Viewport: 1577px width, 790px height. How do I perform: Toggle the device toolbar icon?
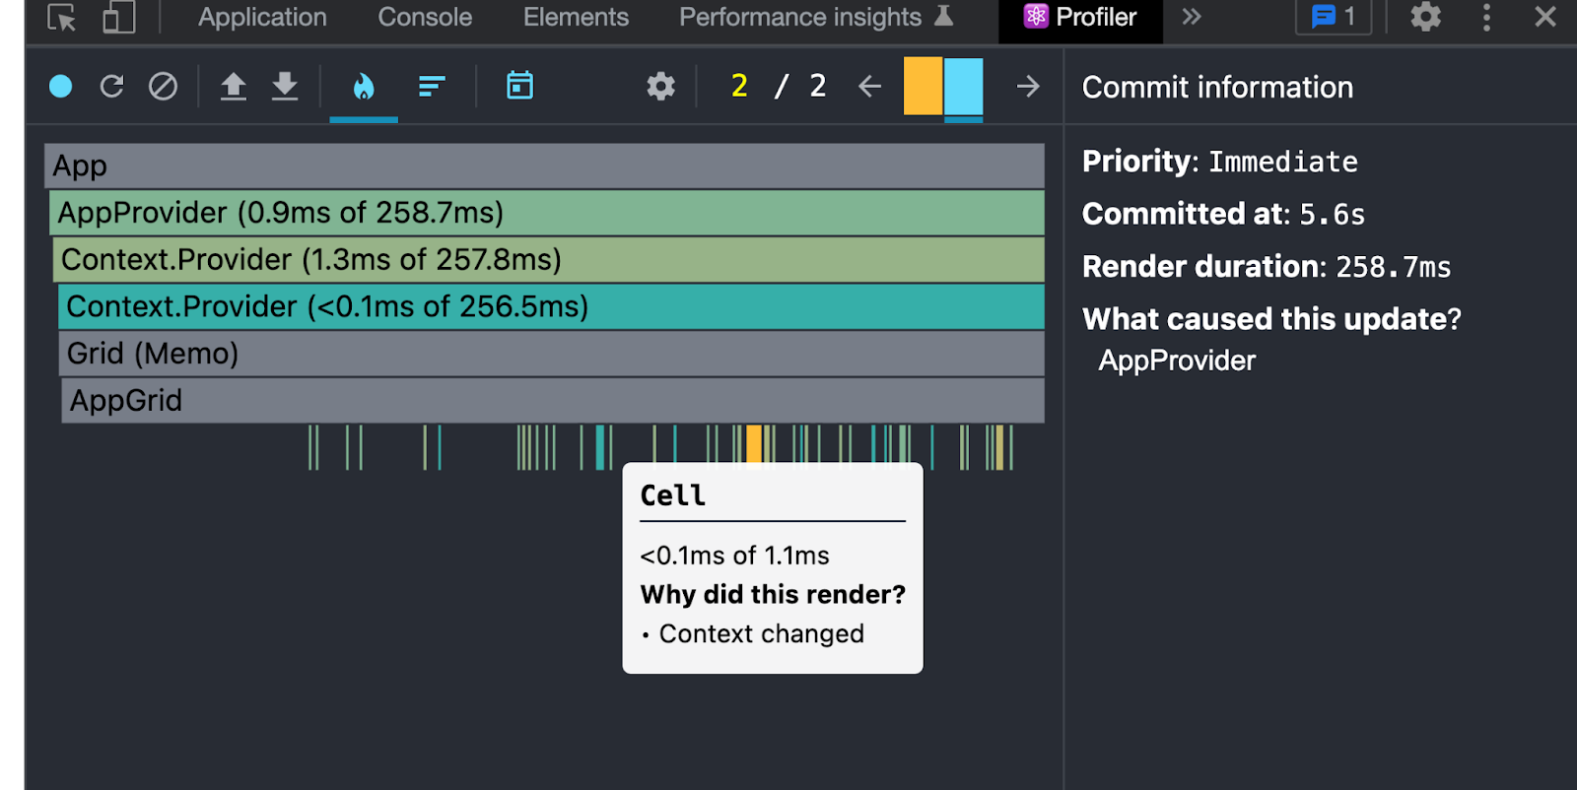pyautogui.click(x=118, y=18)
